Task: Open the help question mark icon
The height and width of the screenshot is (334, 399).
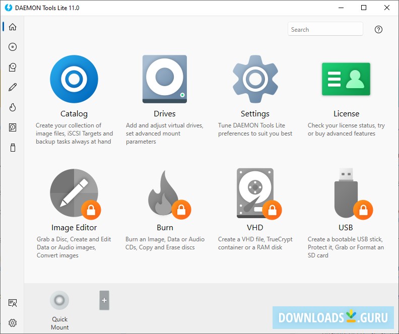Action: (x=378, y=30)
